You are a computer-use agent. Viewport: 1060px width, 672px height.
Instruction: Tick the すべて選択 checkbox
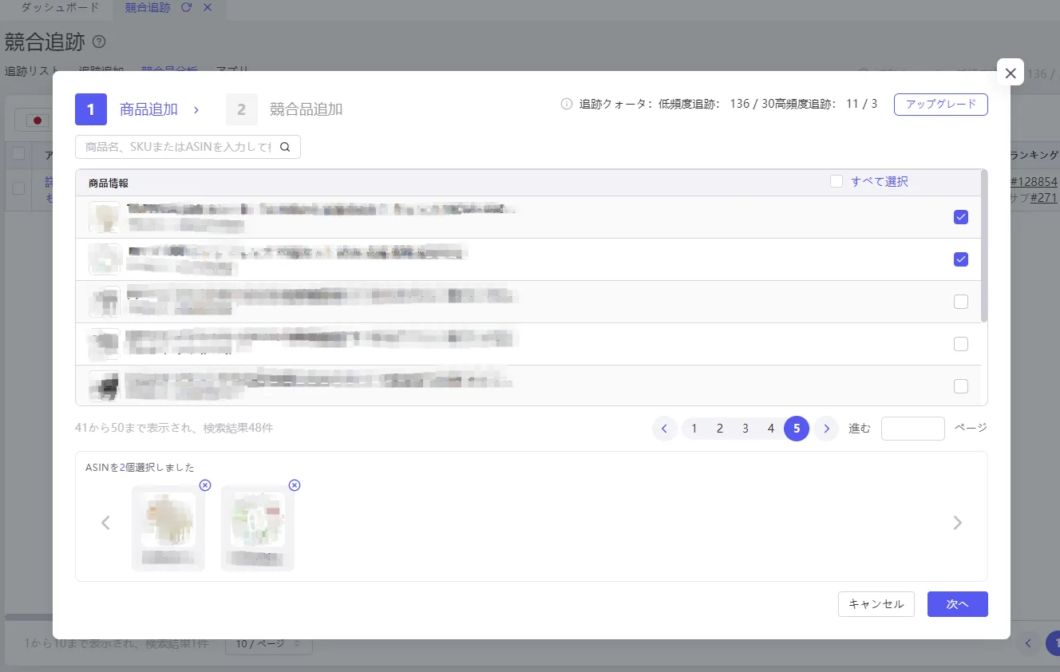click(837, 181)
